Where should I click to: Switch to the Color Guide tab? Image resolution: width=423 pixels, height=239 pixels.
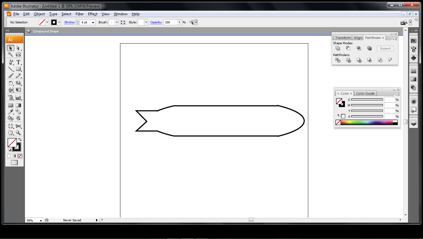point(365,93)
